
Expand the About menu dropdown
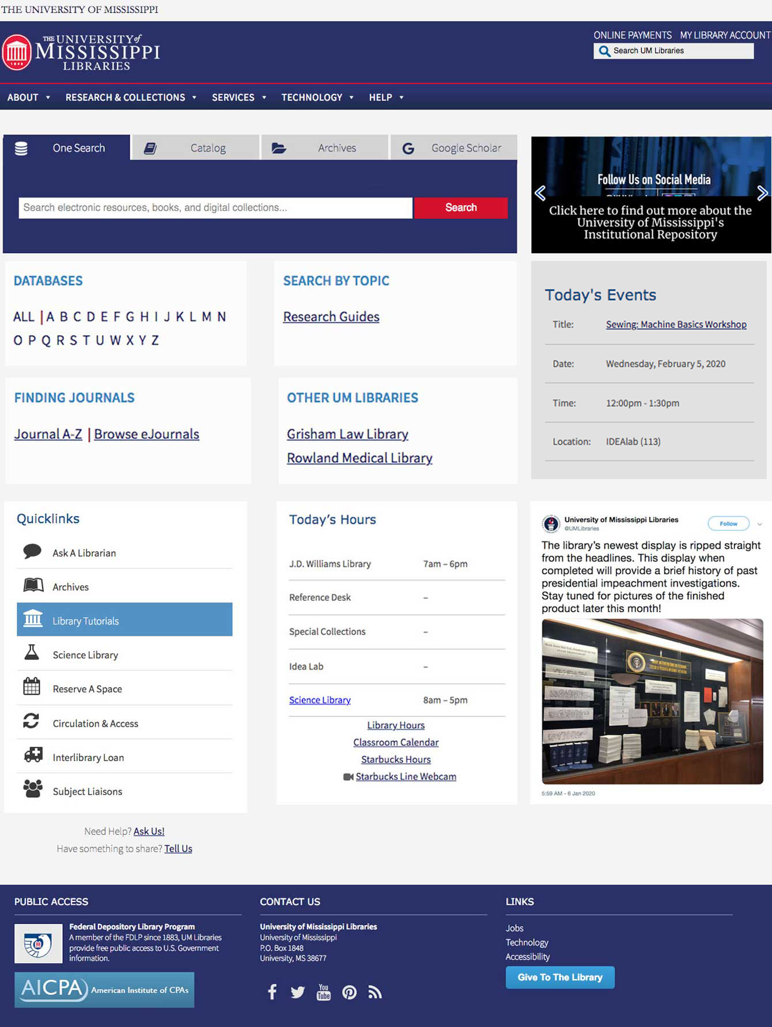[x=28, y=97]
